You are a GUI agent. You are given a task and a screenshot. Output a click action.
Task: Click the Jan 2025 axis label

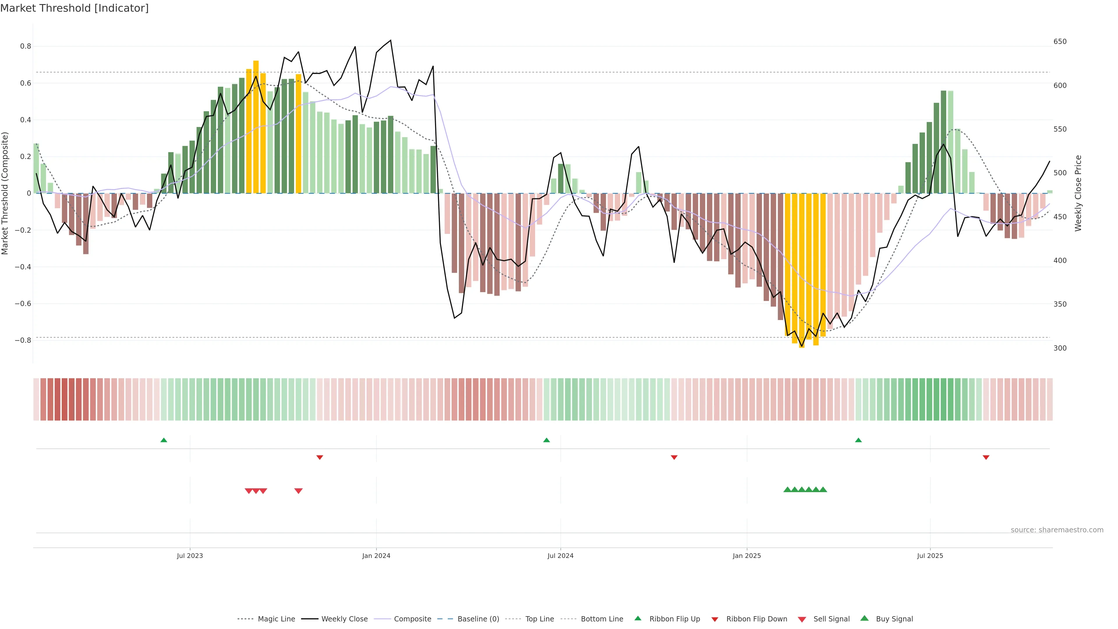click(x=746, y=556)
